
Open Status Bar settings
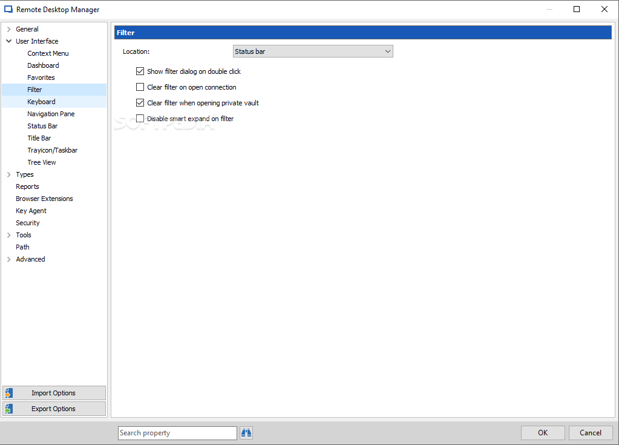[42, 126]
